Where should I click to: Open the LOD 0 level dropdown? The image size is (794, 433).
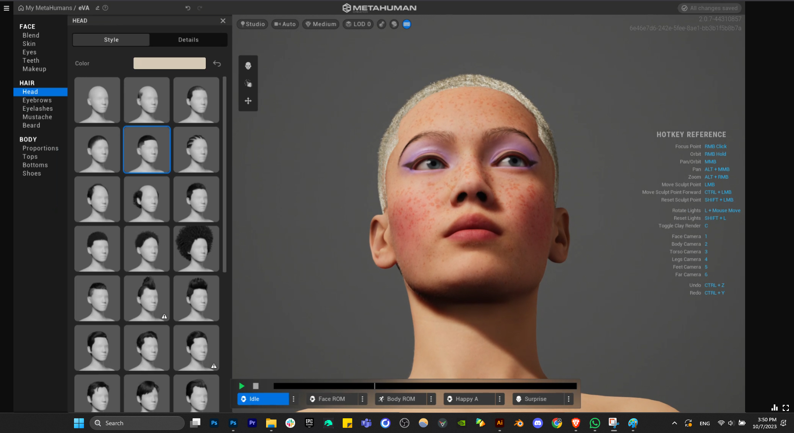coord(358,24)
